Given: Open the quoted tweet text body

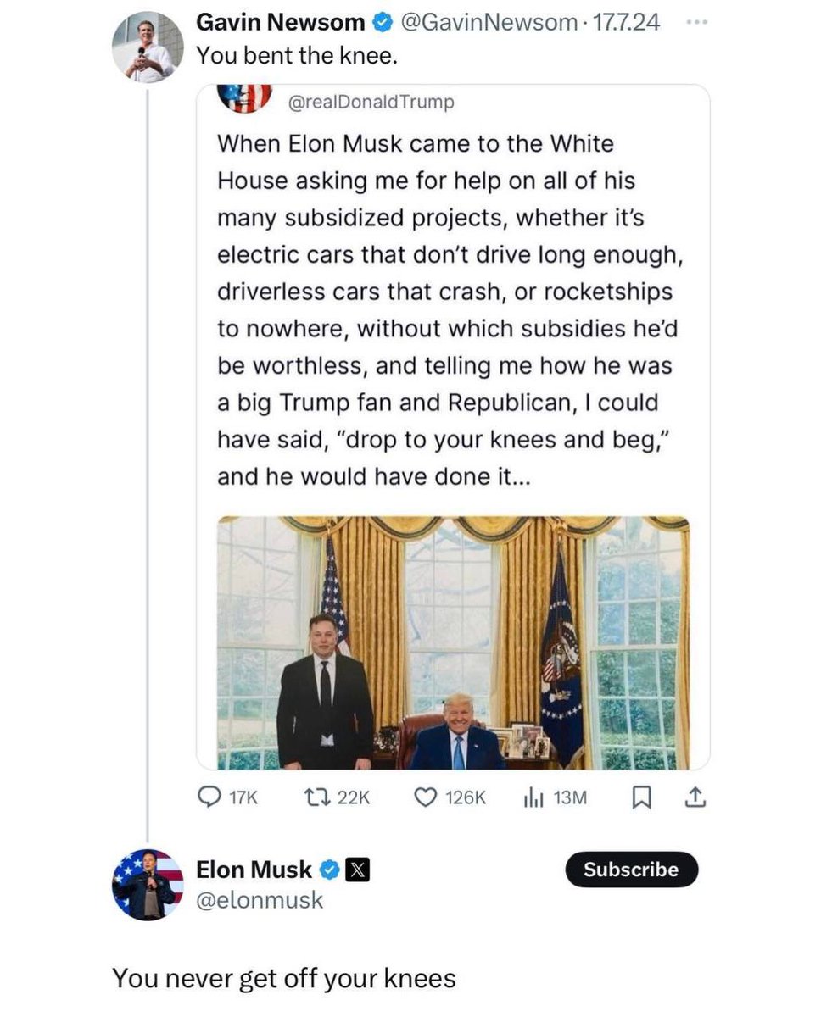Looking at the screenshot, I should click(x=450, y=310).
